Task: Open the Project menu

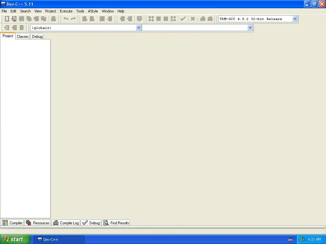Action: (x=51, y=11)
